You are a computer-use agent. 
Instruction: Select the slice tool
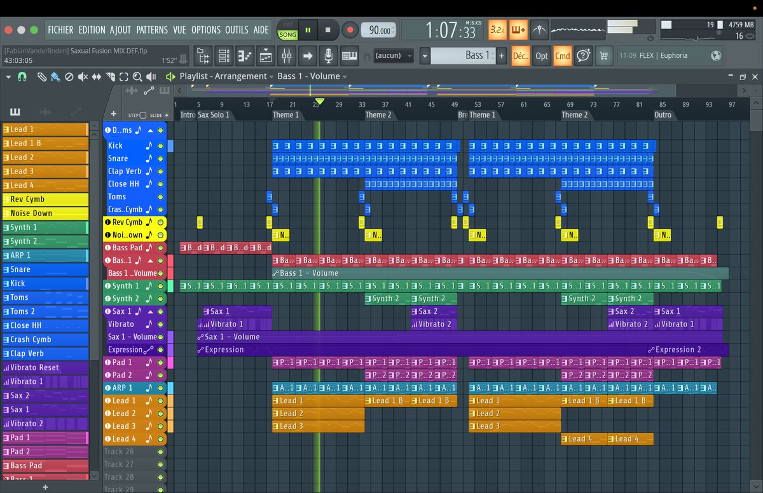coord(110,77)
